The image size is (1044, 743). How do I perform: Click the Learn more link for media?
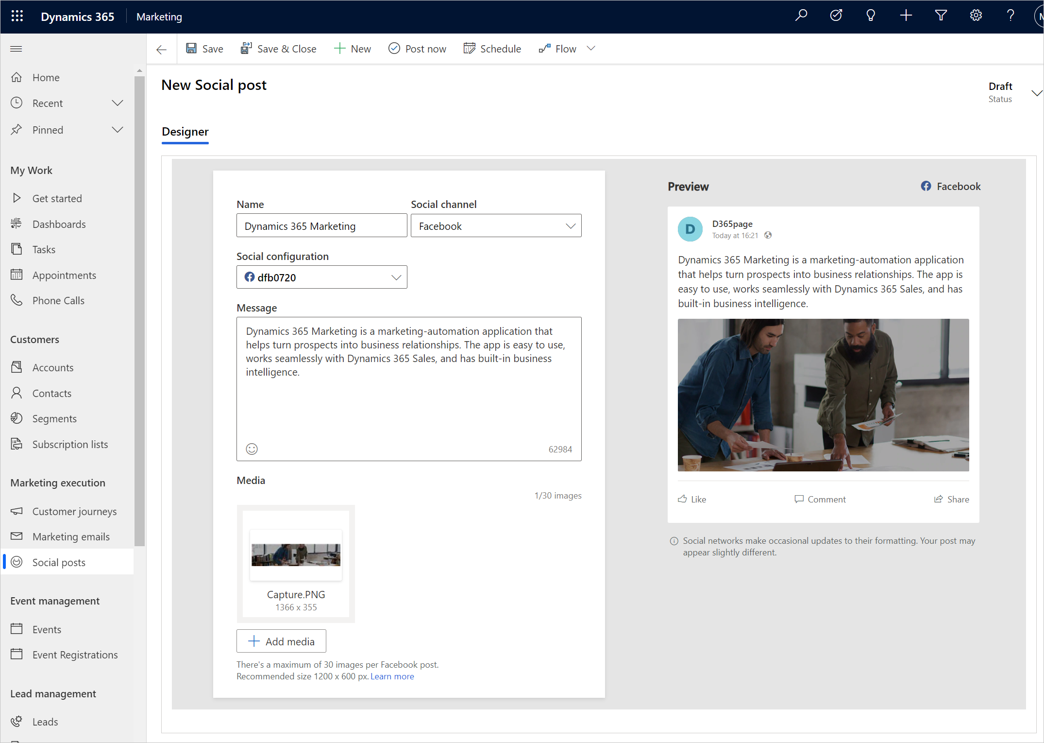(x=392, y=675)
